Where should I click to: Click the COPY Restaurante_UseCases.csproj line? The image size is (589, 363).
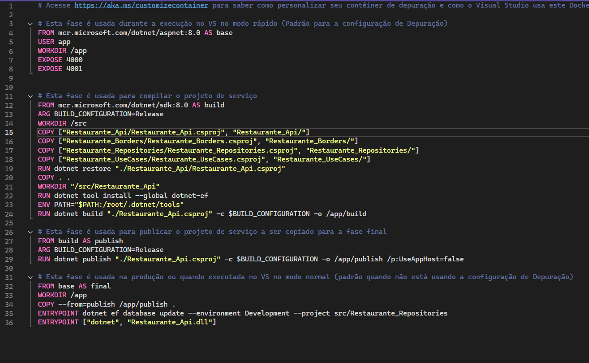point(204,159)
